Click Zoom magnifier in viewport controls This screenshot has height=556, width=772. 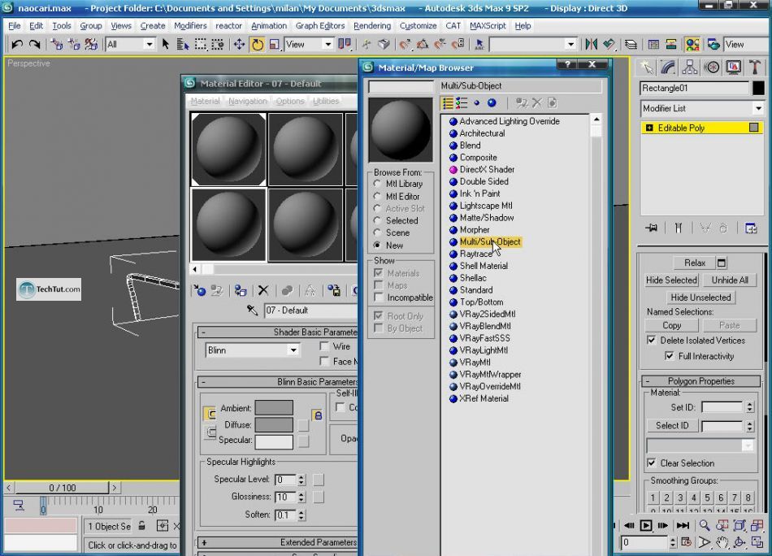705,525
